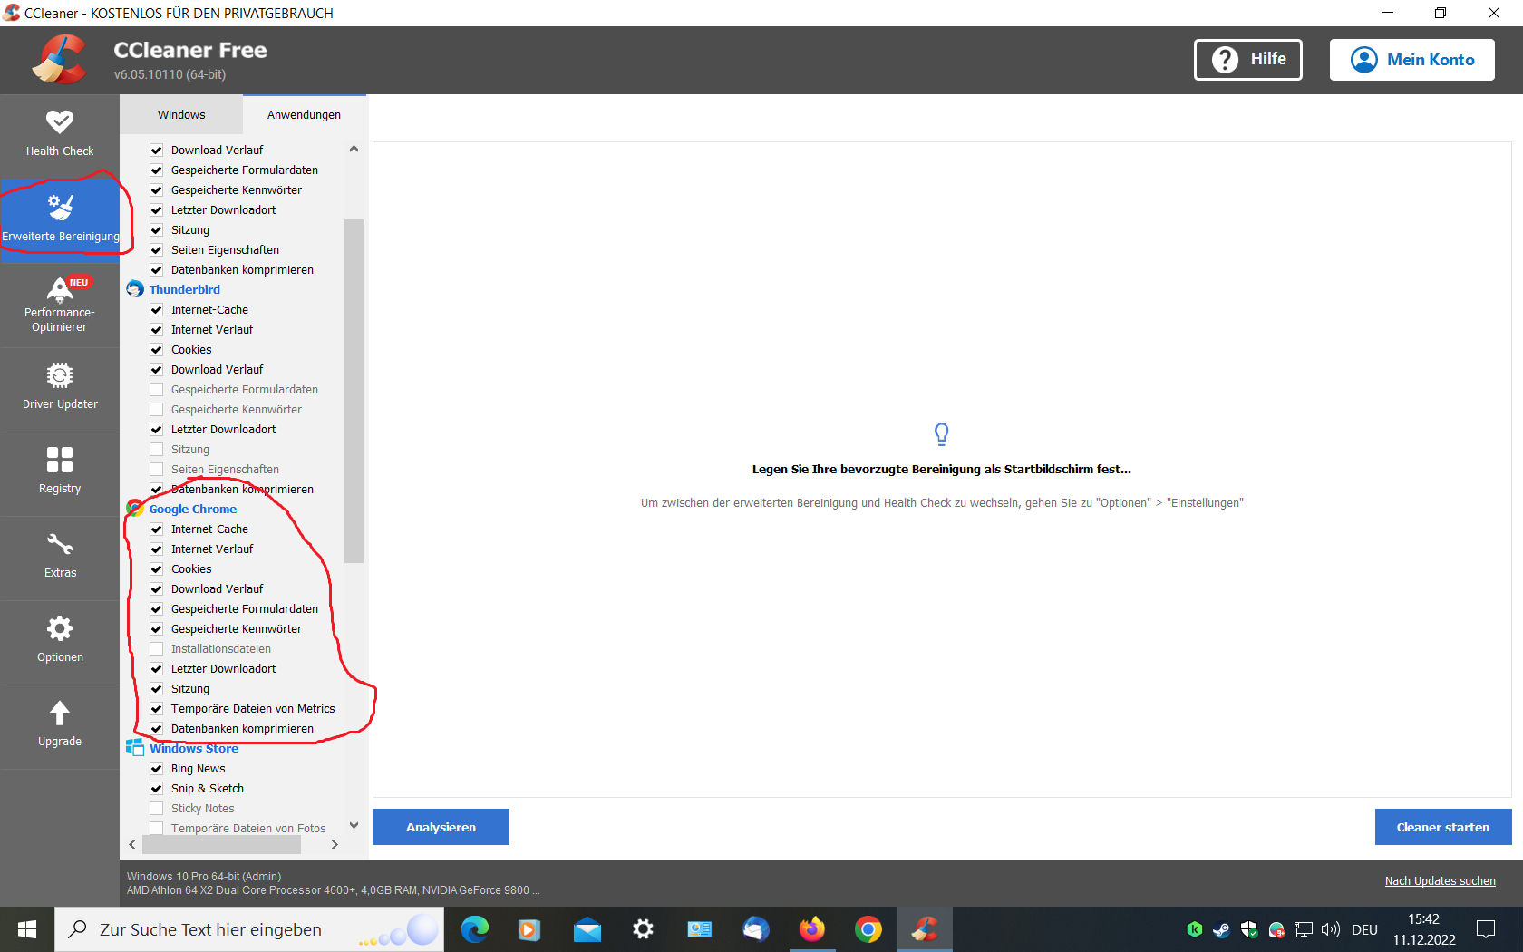Image resolution: width=1523 pixels, height=952 pixels.
Task: Open Hilfe help button
Action: [1248, 60]
